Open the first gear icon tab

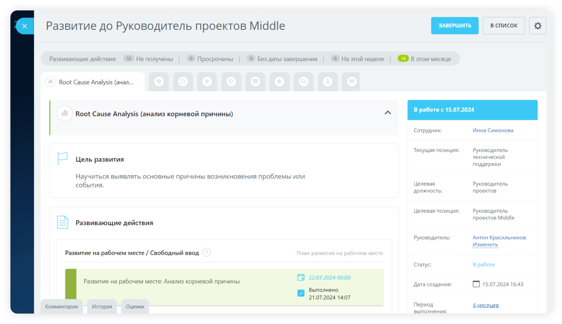click(x=159, y=82)
